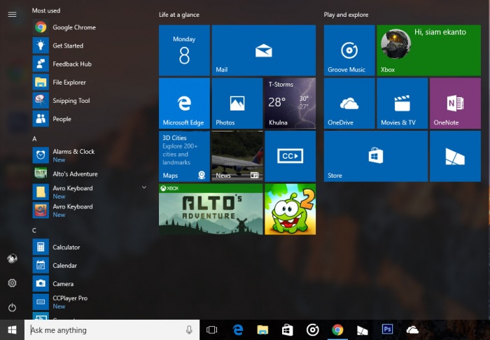Launch Groove Music tile
The width and height of the screenshot is (490, 340).
(x=349, y=50)
